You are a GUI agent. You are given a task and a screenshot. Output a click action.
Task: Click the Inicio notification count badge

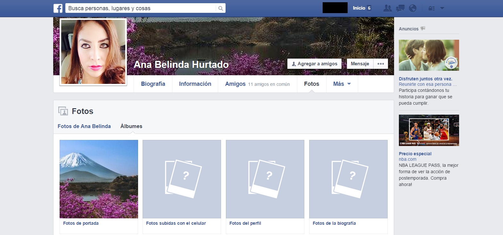pyautogui.click(x=369, y=8)
